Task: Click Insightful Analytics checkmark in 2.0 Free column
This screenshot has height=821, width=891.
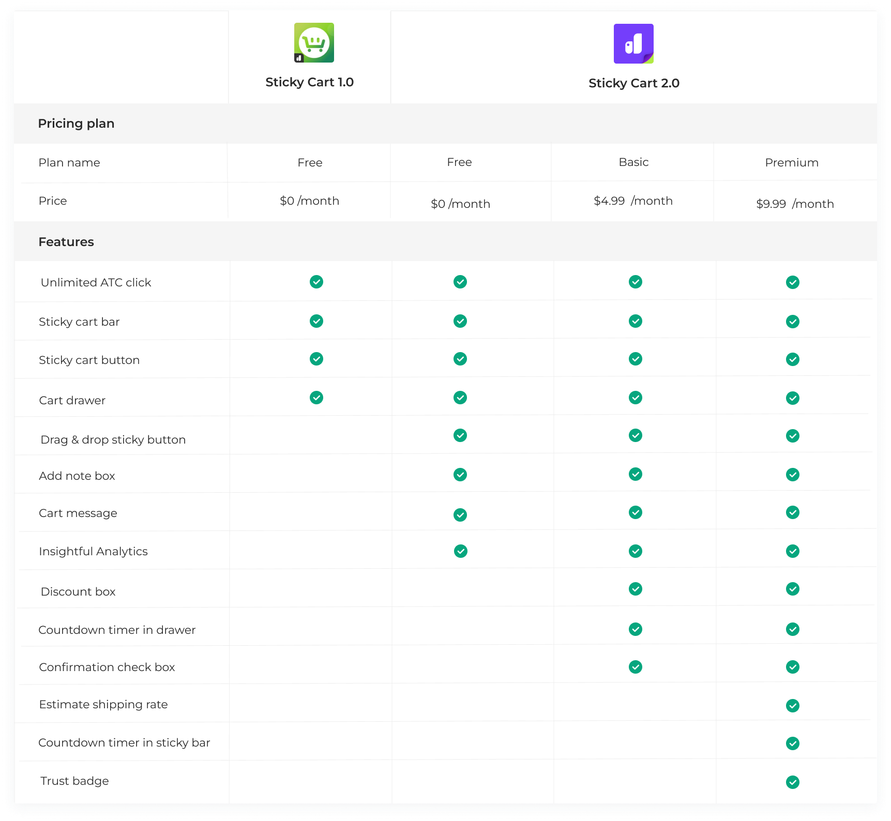Action: click(461, 551)
